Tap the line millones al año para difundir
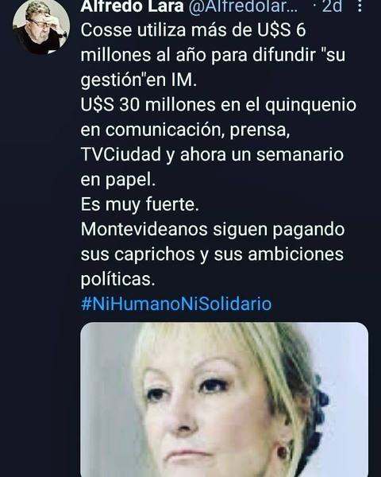Viewport: 381px width, 477px height. coord(213,55)
